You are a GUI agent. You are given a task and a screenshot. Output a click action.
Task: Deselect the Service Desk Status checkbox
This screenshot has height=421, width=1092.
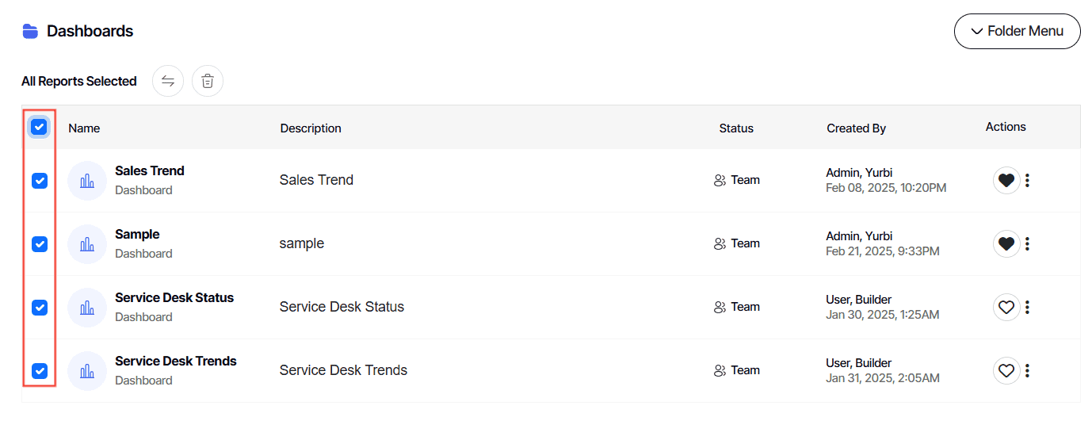click(x=40, y=308)
